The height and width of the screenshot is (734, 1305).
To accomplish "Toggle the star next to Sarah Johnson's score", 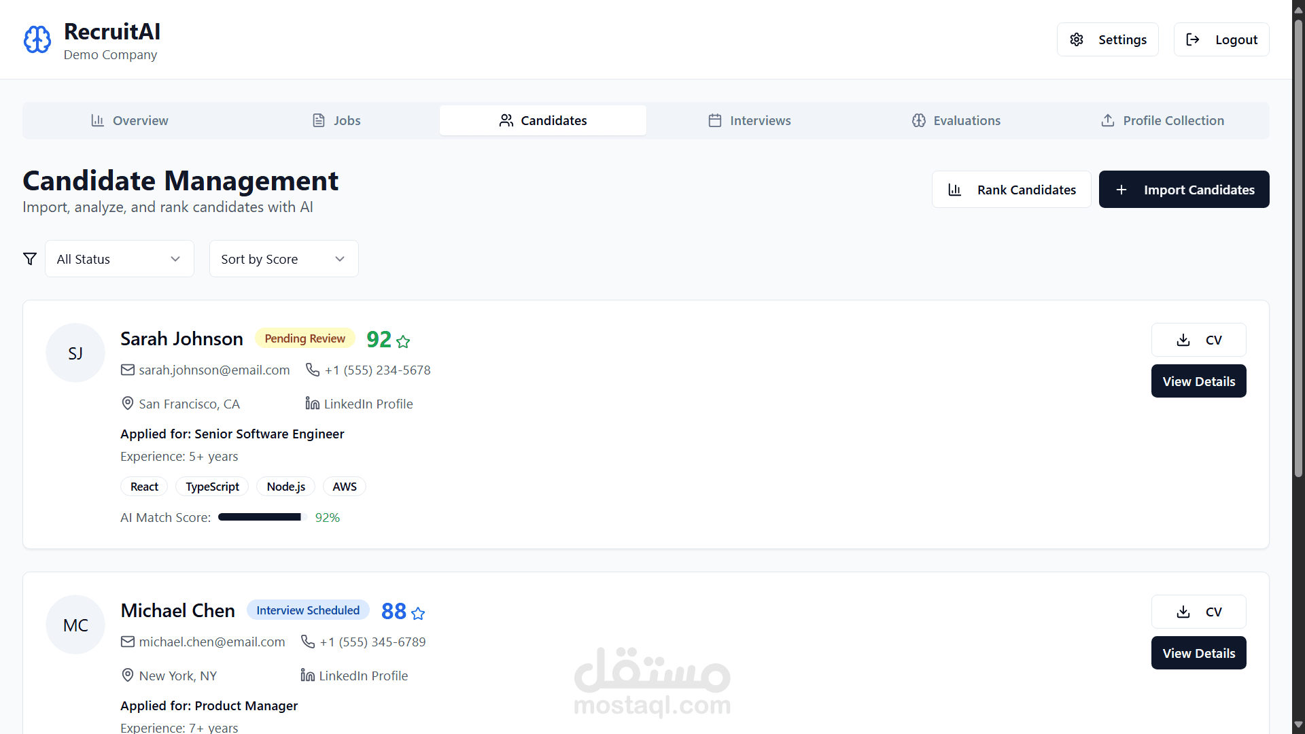I will (x=403, y=341).
